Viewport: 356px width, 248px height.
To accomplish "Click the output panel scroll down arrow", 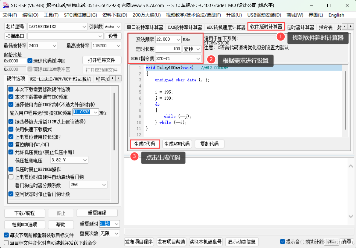I will point(351,216).
